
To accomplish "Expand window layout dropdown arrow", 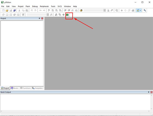I will click(x=141, y=10).
